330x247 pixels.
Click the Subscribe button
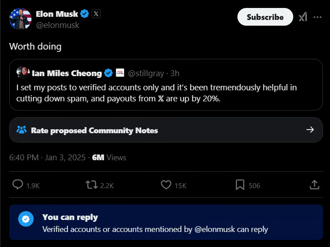coord(265,17)
